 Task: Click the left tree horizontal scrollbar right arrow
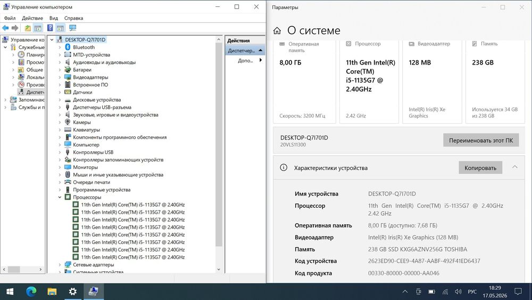(x=41, y=270)
